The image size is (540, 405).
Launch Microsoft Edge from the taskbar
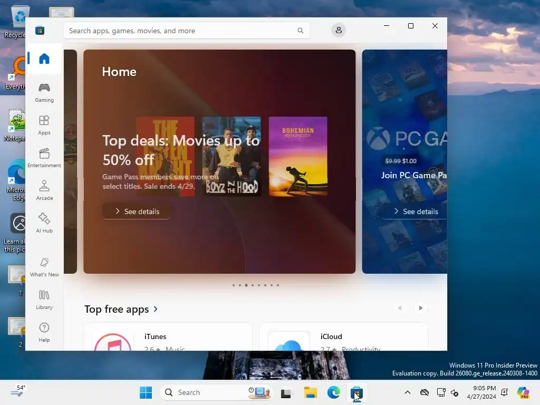333,392
